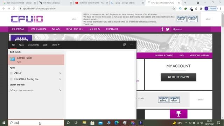Select Apps search filter tab
The width and height of the screenshot is (224, 126).
21,45
